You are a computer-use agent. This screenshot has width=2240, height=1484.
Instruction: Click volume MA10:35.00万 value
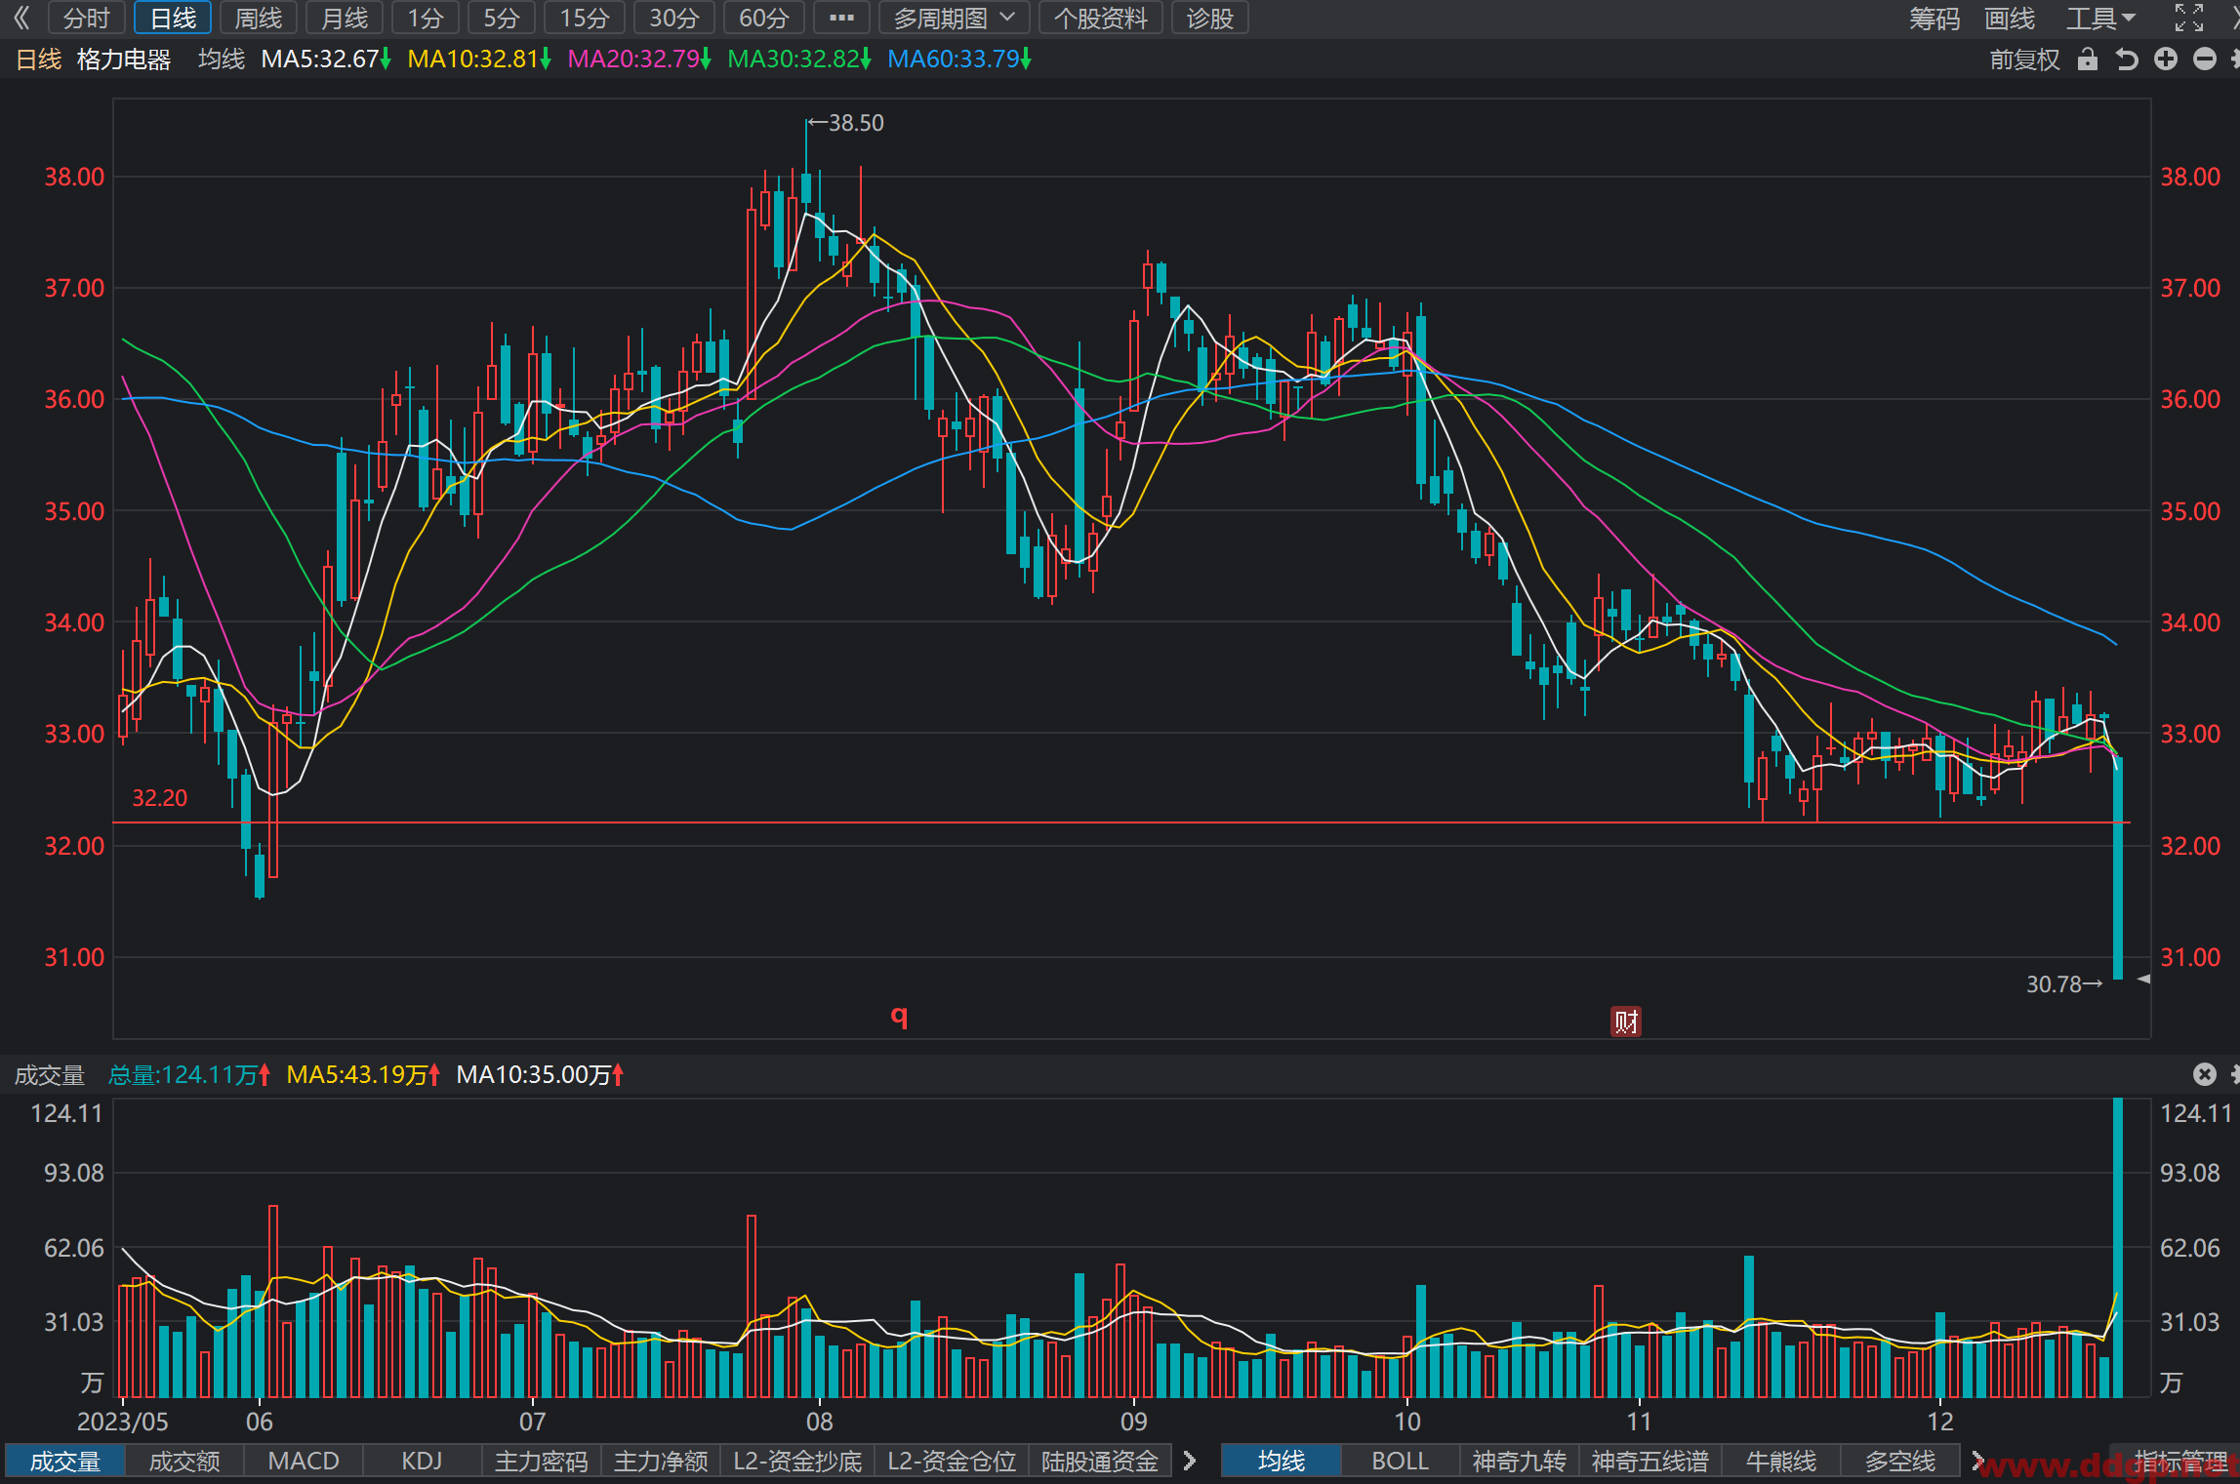540,1075
